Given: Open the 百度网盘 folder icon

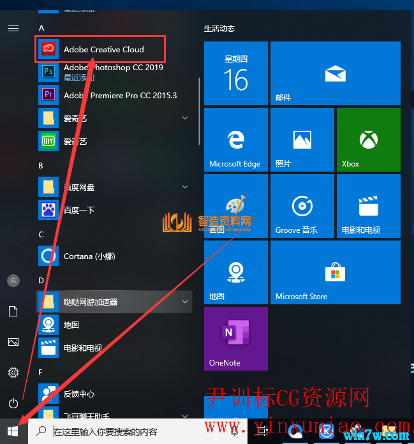Looking at the screenshot, I should coord(48,187).
